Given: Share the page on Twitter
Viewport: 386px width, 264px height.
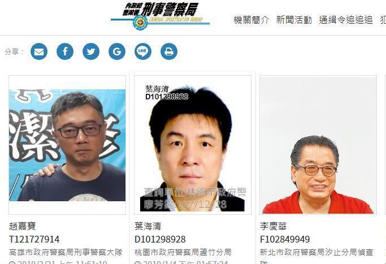Looking at the screenshot, I should click(x=91, y=51).
